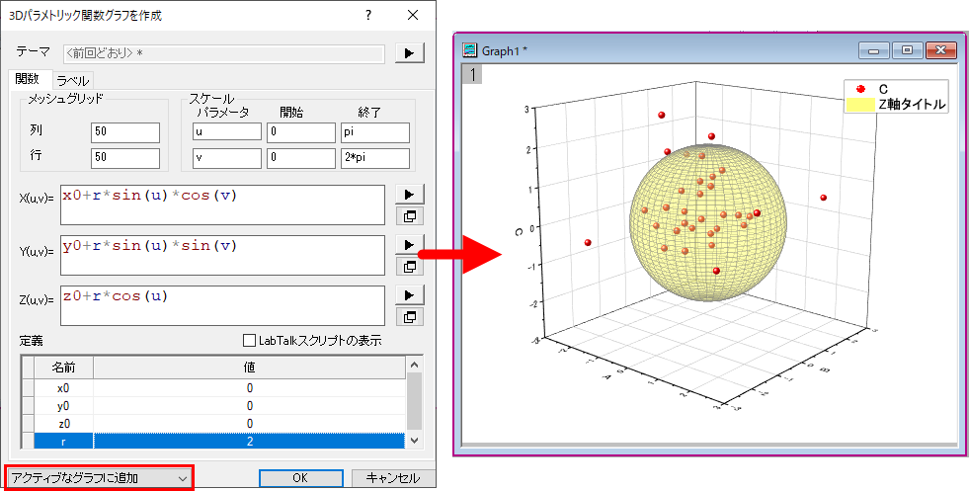This screenshot has width=969, height=491.
Task: Open the Y(u,v) function insert arrow menu
Action: click(410, 245)
